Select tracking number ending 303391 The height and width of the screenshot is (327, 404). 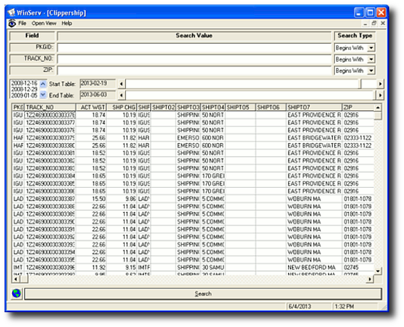50,229
